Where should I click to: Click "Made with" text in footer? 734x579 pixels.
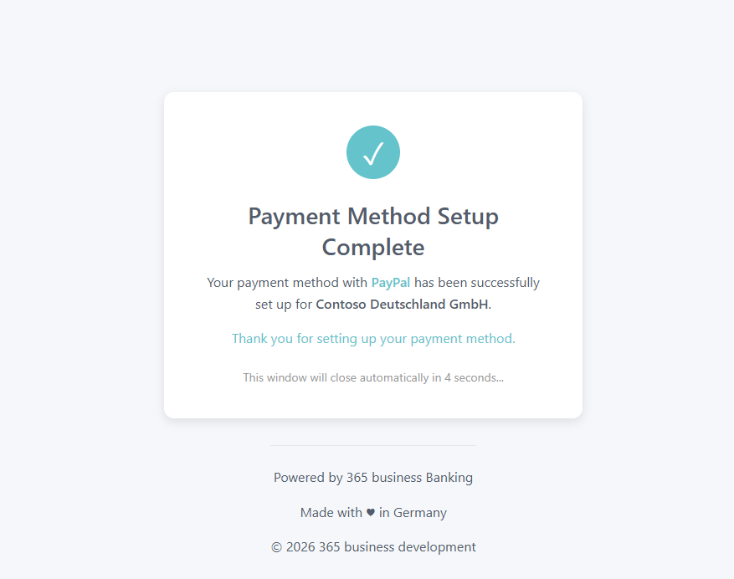point(331,513)
